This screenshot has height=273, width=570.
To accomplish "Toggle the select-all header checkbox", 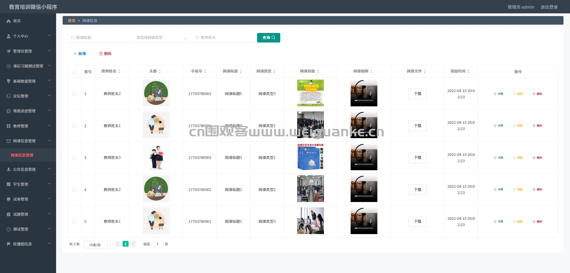I will (x=75, y=72).
